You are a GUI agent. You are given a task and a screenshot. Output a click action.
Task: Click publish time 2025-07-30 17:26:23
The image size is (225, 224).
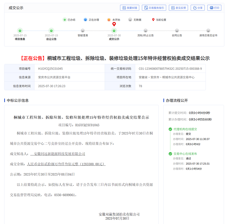tap(52, 86)
